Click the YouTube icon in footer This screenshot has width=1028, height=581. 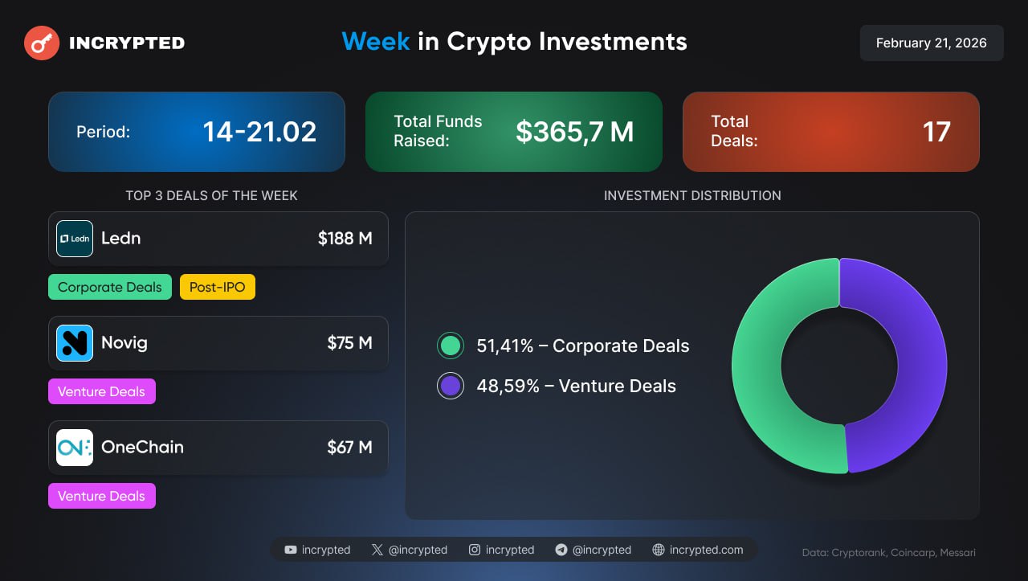[x=291, y=550]
